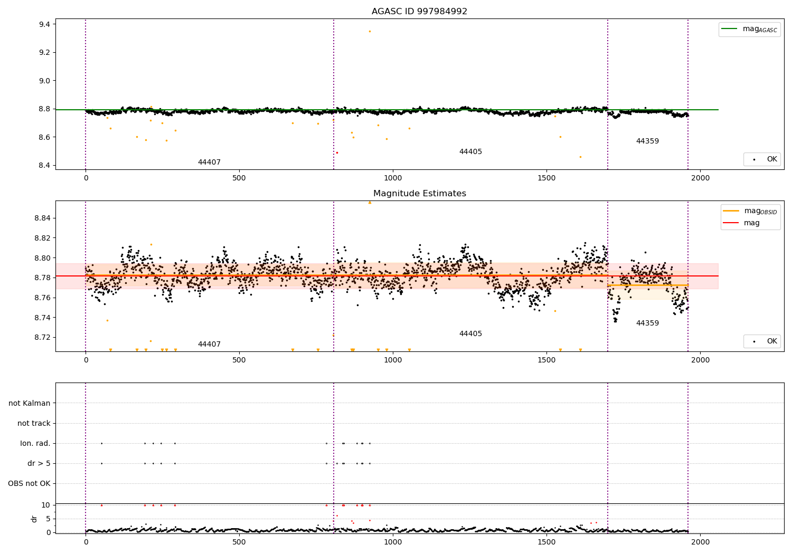
Task: Click the 8.84 y-tick in middle plot
Action: tap(43, 218)
